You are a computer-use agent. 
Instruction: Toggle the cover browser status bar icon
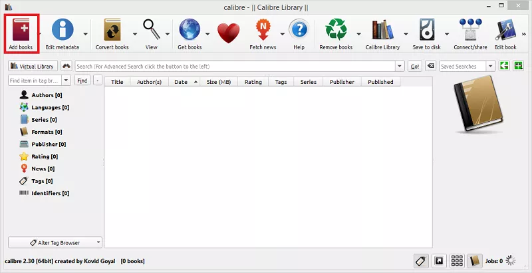tap(439, 261)
